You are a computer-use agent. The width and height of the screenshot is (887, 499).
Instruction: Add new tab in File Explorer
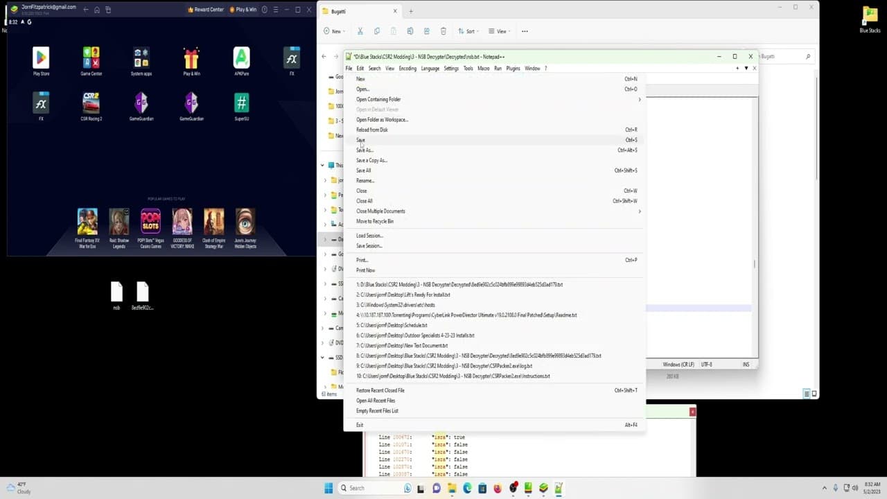pos(410,11)
